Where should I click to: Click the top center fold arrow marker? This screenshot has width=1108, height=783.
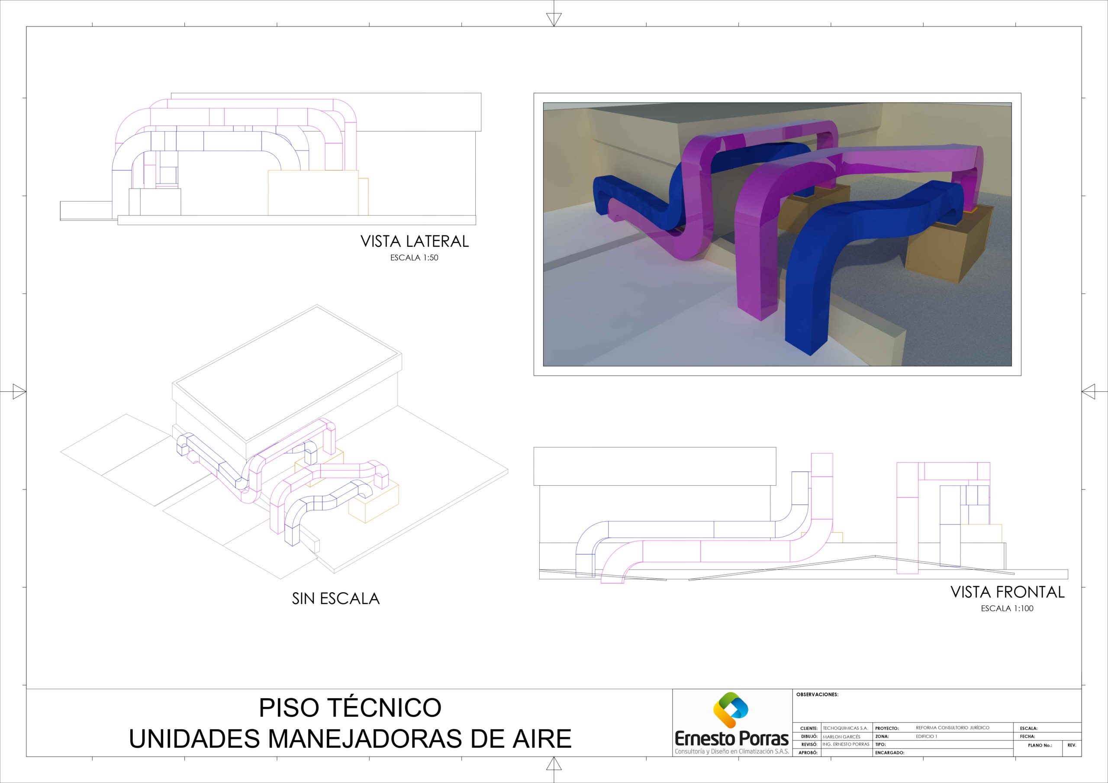pos(554,19)
